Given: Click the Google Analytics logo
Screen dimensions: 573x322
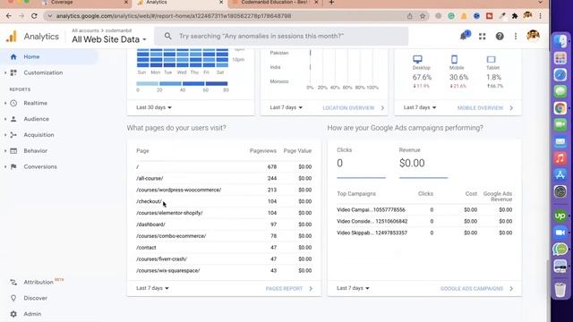Looking at the screenshot, I should (12, 37).
